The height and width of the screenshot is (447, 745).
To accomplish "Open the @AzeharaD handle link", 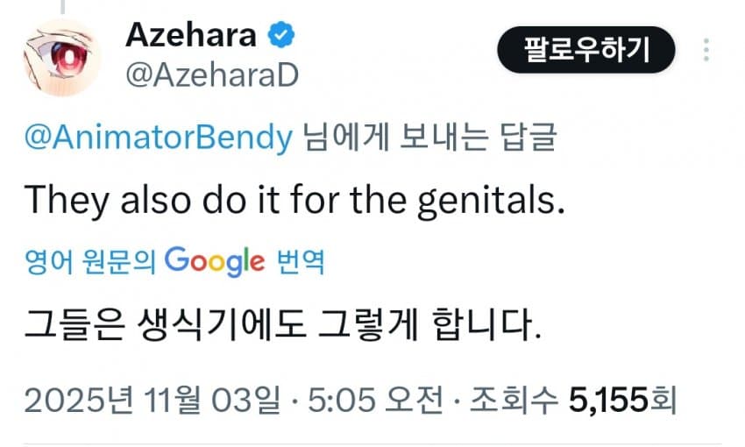I will pyautogui.click(x=212, y=74).
